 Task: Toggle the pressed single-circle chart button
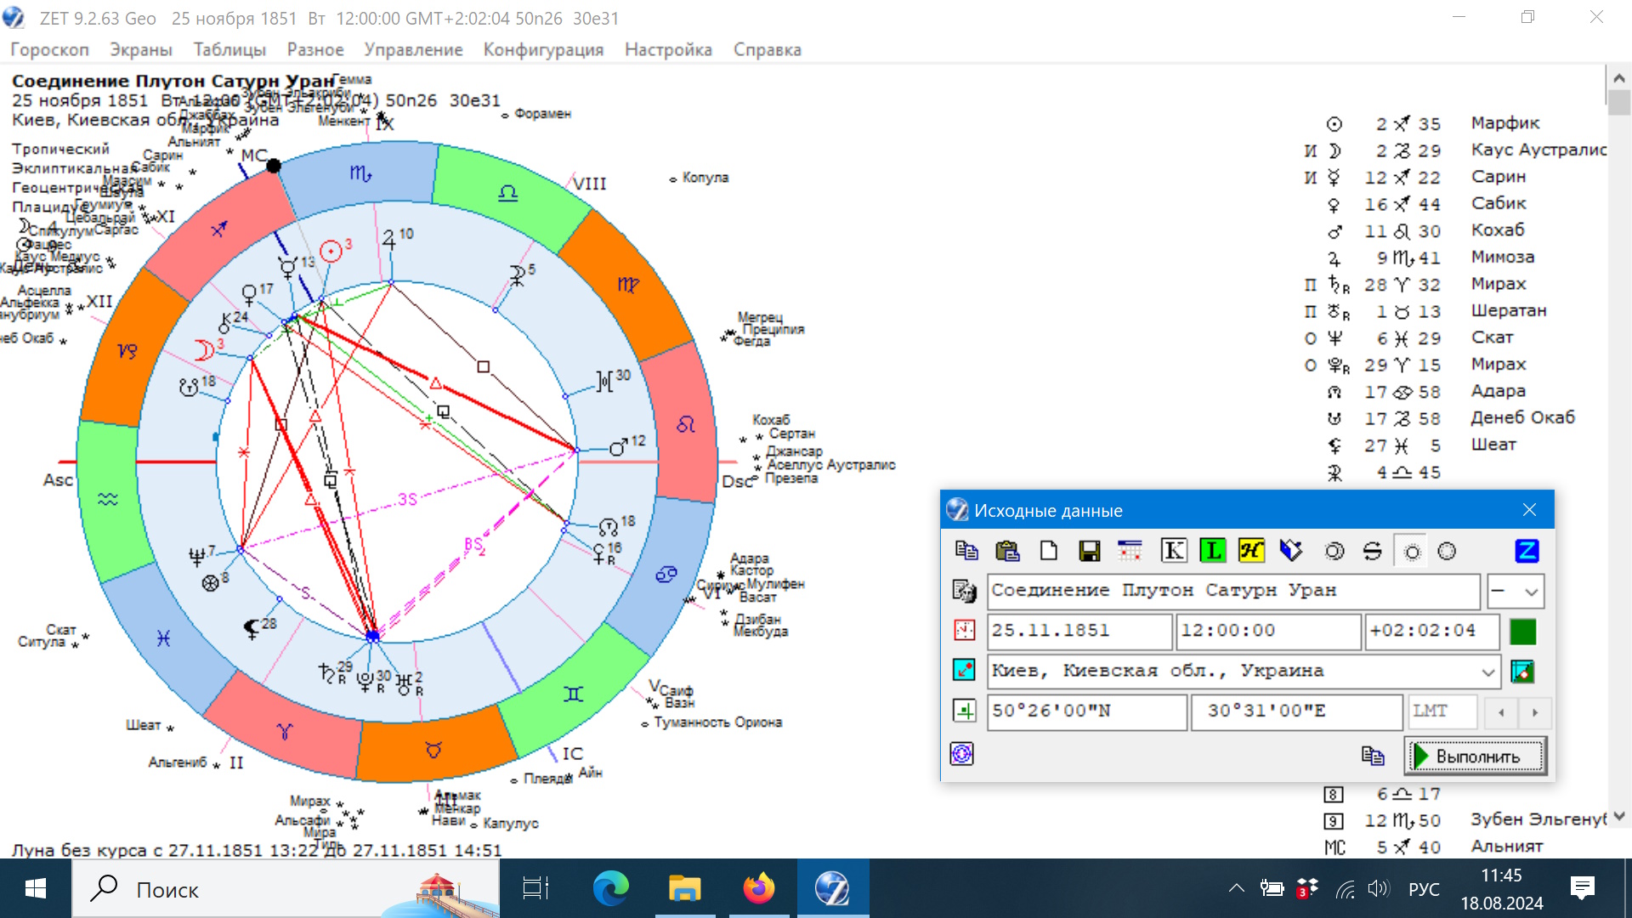point(1412,552)
